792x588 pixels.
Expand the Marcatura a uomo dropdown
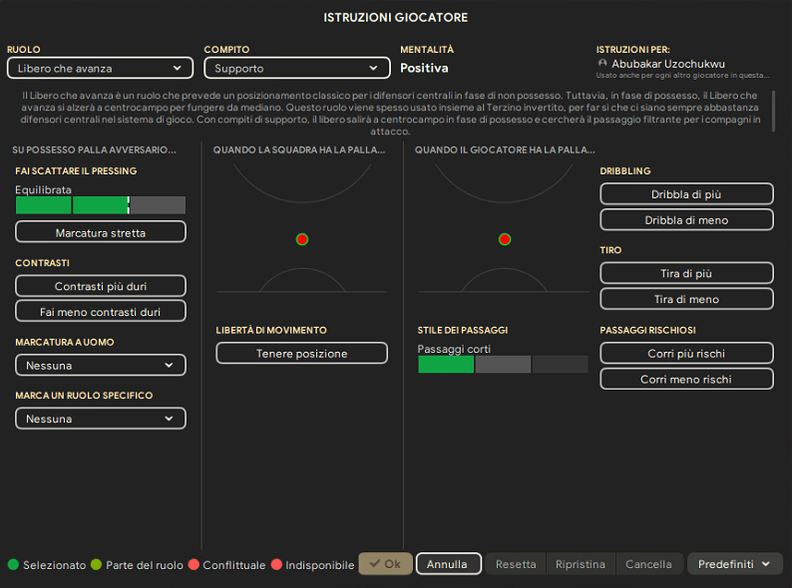(x=101, y=366)
